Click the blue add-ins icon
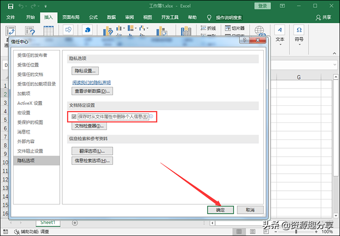Viewport: 340px width, 236px height. pos(87,30)
